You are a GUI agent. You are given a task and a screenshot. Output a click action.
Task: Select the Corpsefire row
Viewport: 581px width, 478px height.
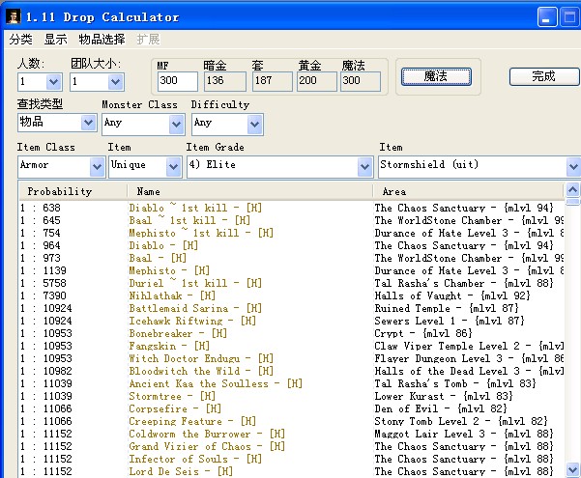tap(291, 409)
